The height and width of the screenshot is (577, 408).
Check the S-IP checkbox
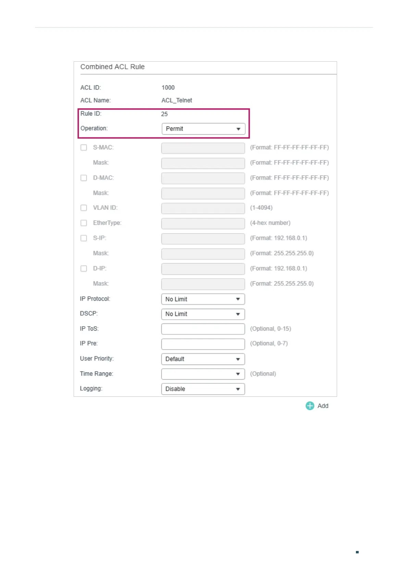pos(84,238)
